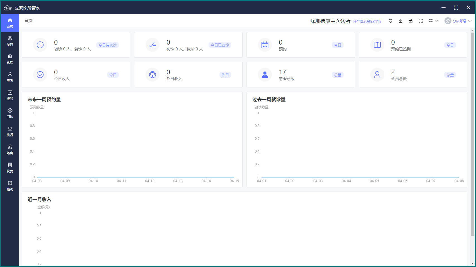Click the refresh icon in the header
Screen dimensions: 476x267
391,21
